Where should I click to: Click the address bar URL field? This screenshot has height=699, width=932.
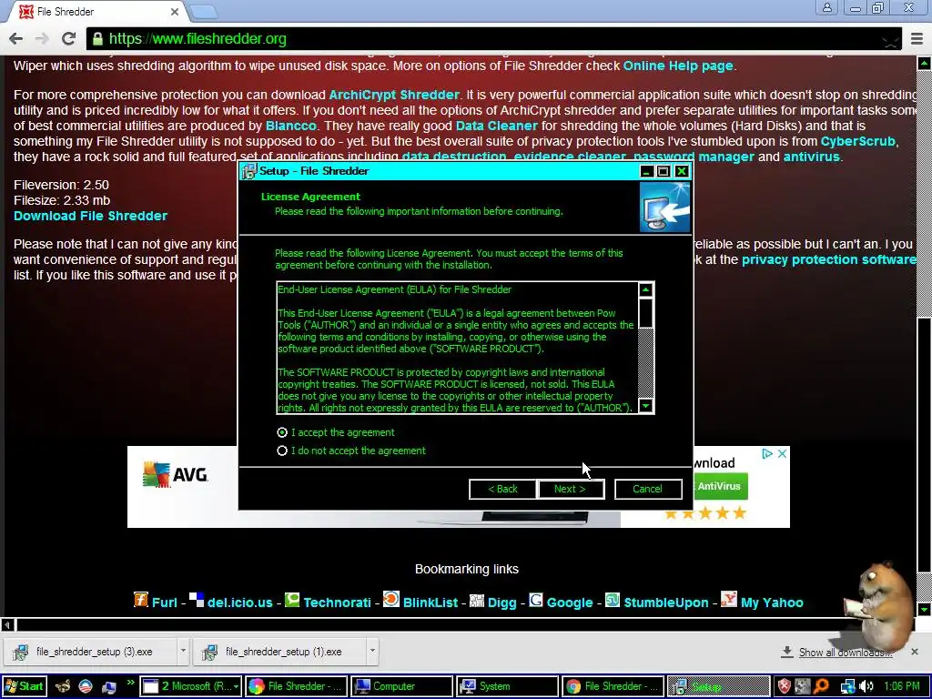pos(493,39)
